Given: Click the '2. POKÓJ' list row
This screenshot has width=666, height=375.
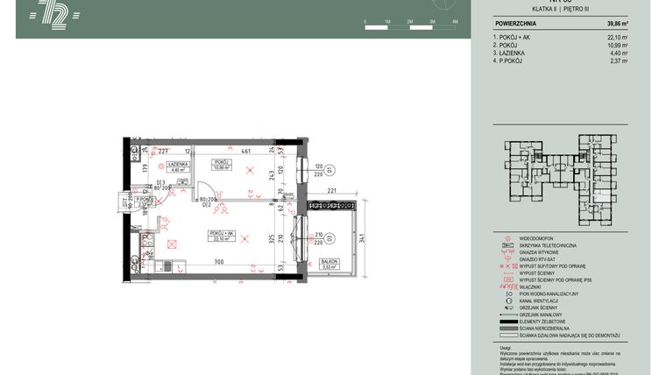Looking at the screenshot, I should click(560, 45).
